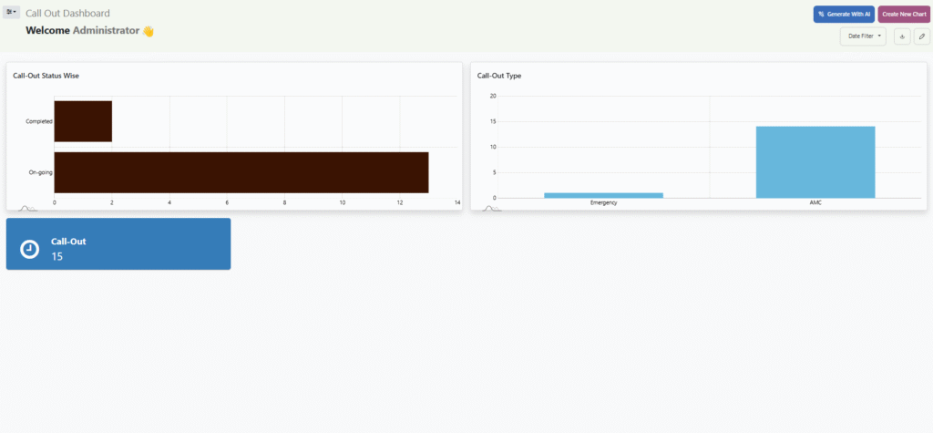Click the Emergency axis label

603,202
